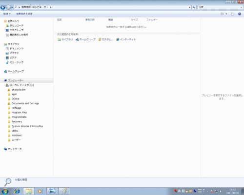Open the help question mark icon

[240, 14]
